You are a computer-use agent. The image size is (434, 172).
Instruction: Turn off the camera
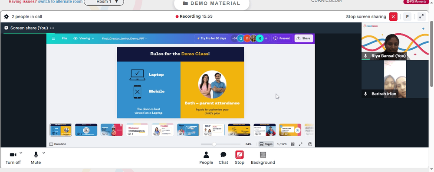(13, 158)
